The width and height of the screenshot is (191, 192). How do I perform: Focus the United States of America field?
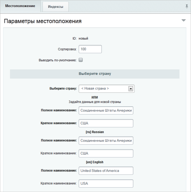106,171
